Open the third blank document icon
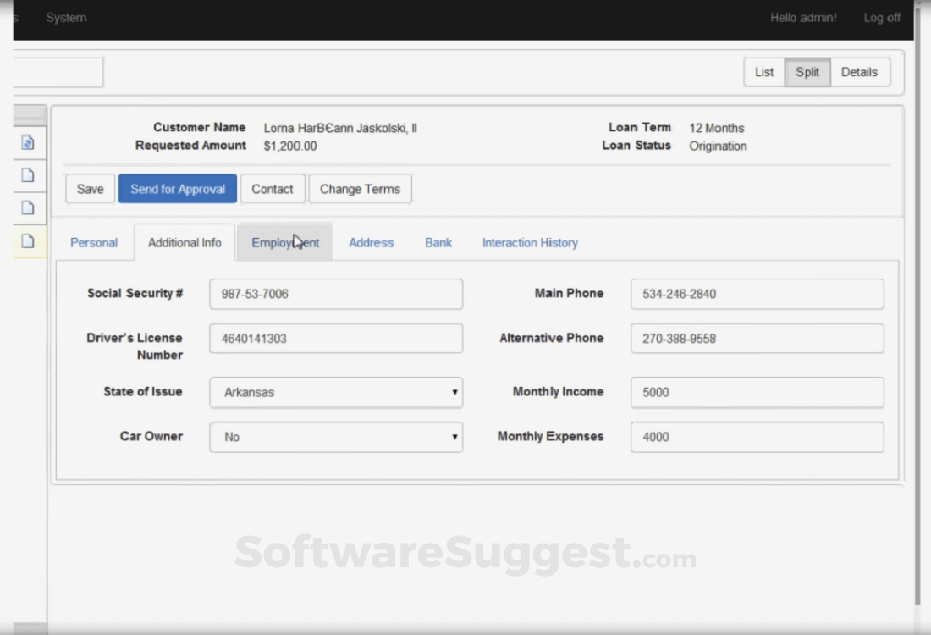 pyautogui.click(x=28, y=207)
